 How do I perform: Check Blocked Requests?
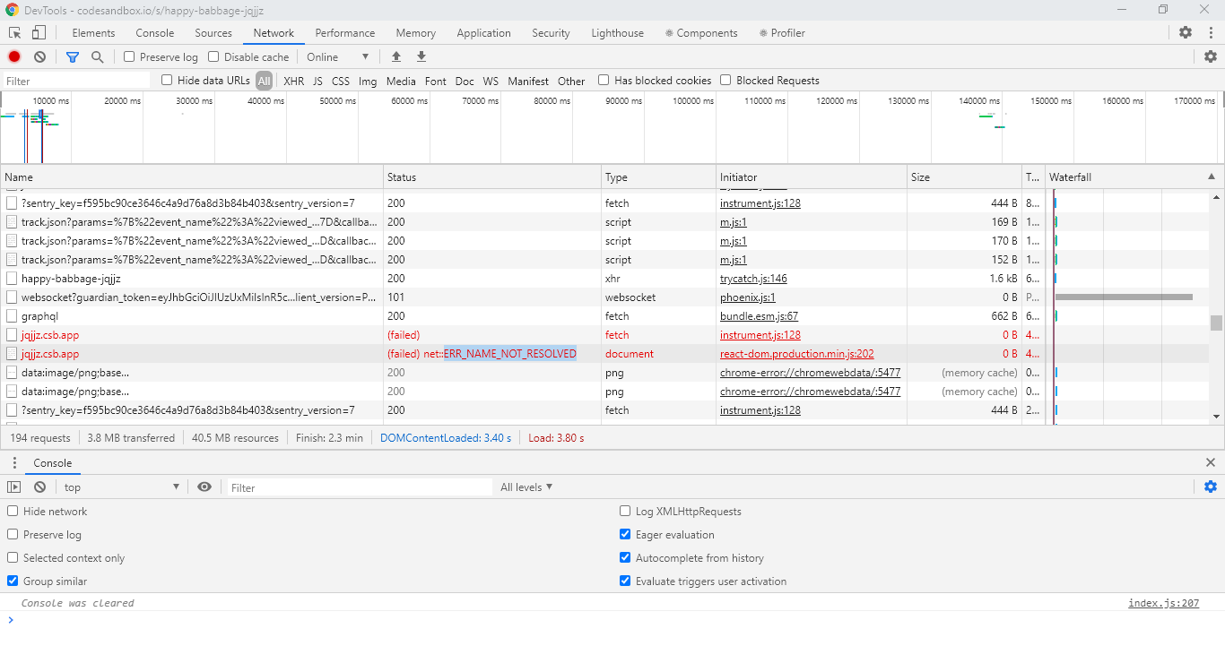click(x=725, y=80)
